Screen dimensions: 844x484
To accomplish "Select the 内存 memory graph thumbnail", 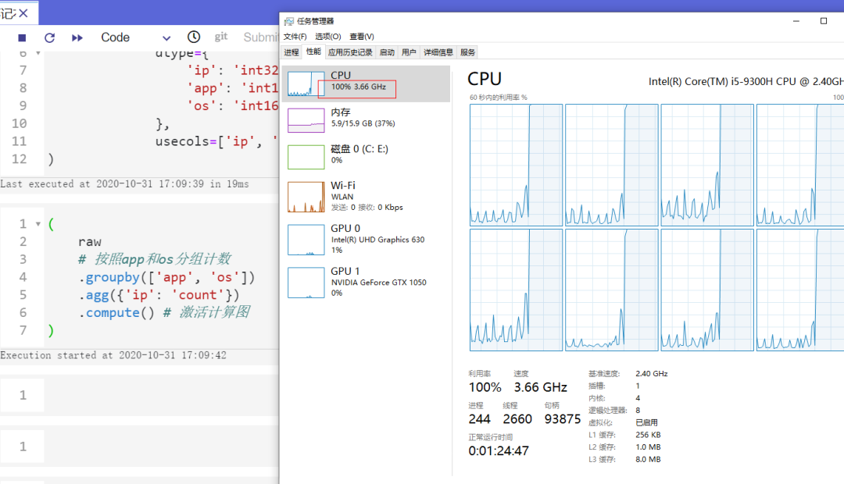I will (306, 120).
